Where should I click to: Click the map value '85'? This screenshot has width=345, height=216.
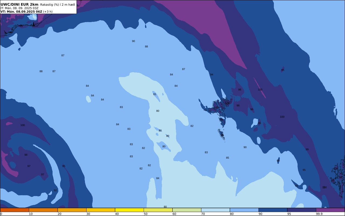coord(227,158)
